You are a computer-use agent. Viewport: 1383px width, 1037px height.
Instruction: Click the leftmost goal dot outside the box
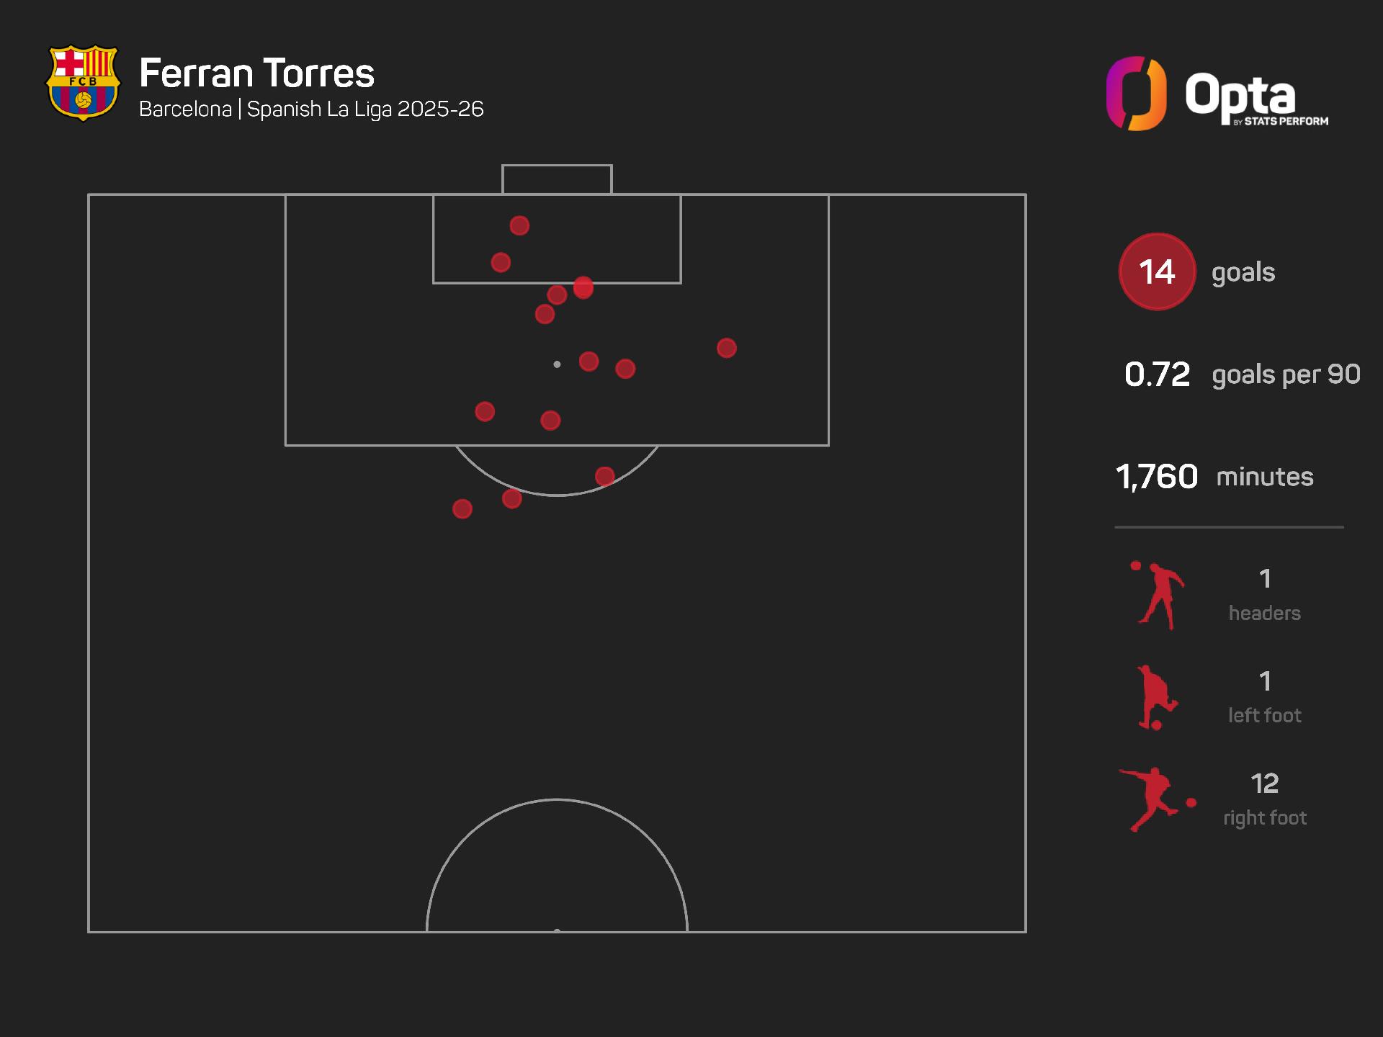pyautogui.click(x=462, y=509)
